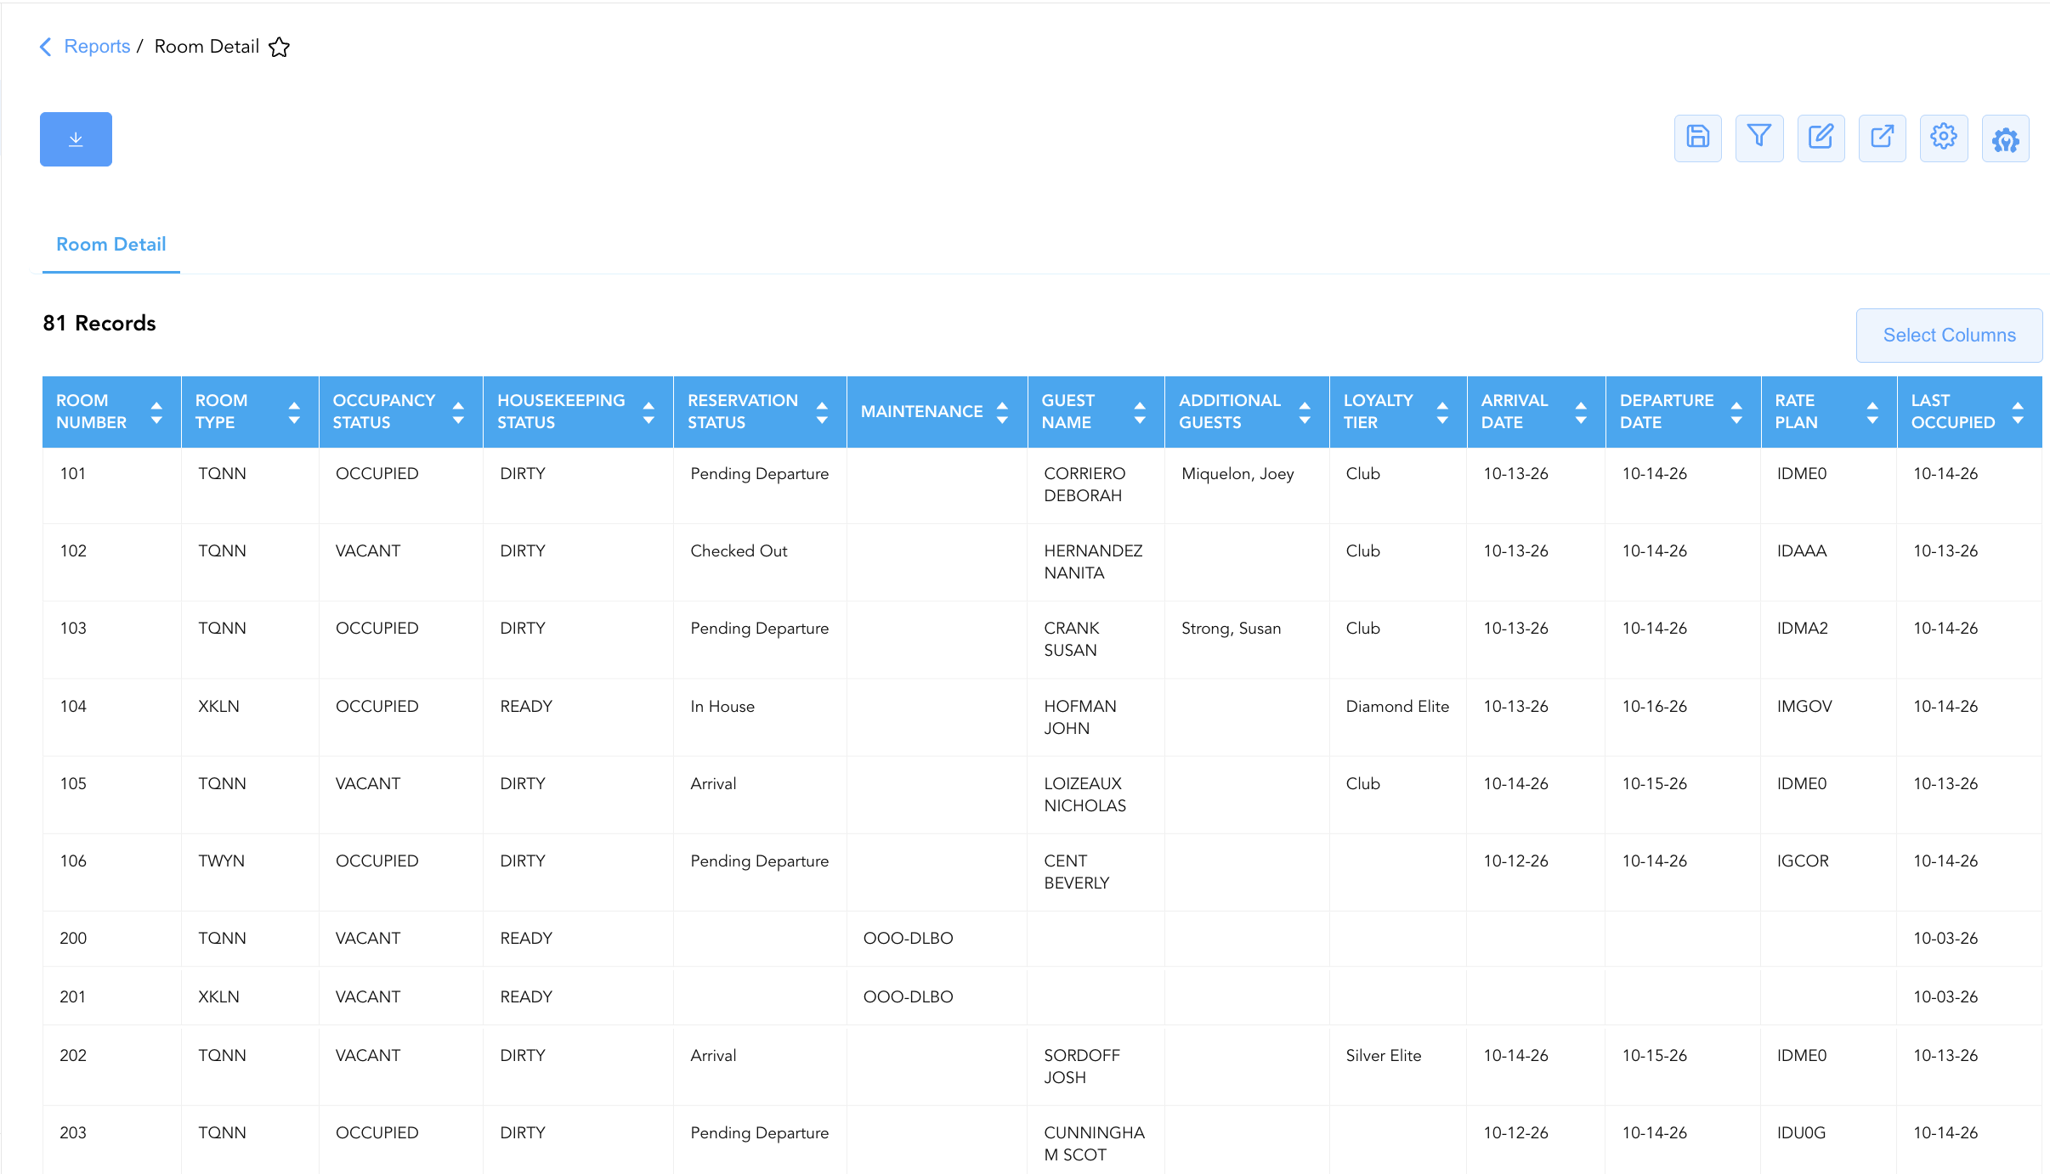The width and height of the screenshot is (2050, 1174).
Task: Click guest name CORRIERO DEBORAH
Action: pos(1084,485)
